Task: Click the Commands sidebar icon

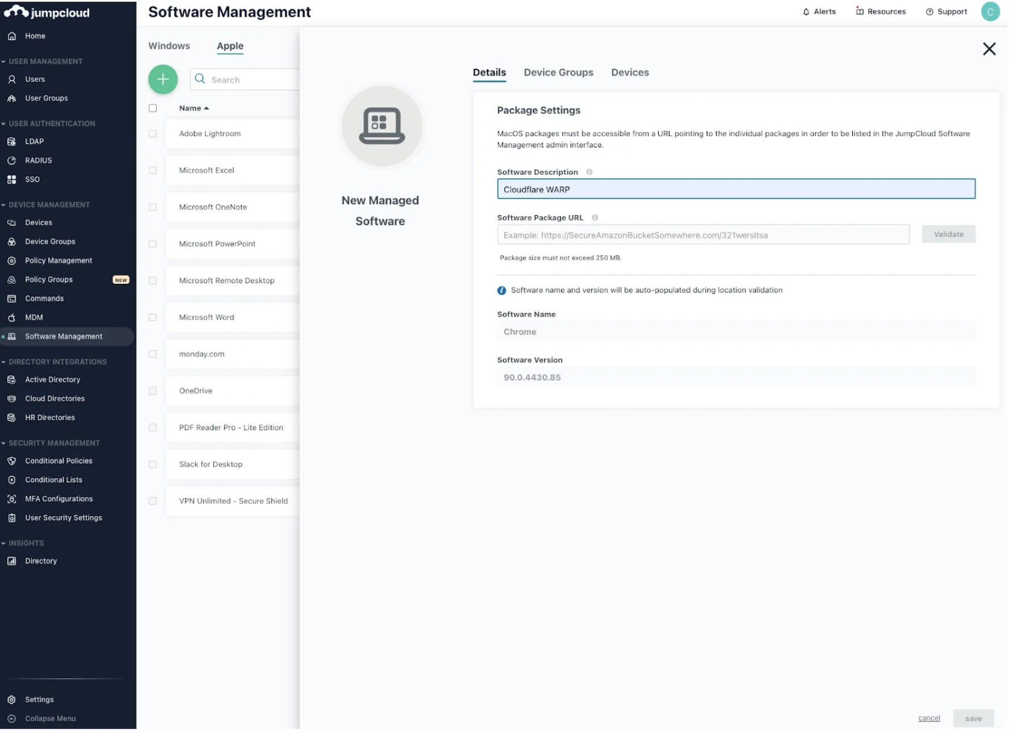Action: [x=12, y=299]
